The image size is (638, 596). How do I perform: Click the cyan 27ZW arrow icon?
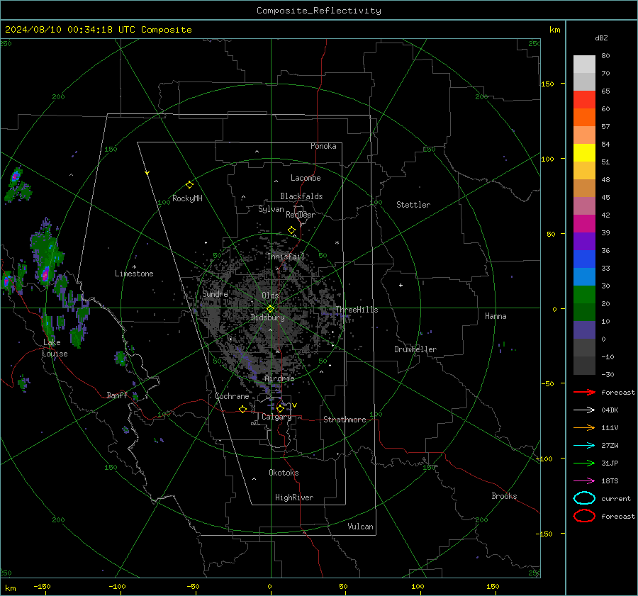[x=584, y=446]
